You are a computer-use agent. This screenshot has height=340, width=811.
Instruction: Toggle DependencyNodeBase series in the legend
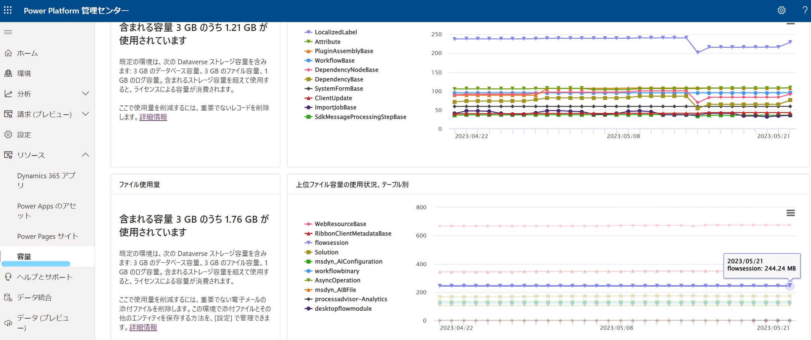tap(341, 70)
